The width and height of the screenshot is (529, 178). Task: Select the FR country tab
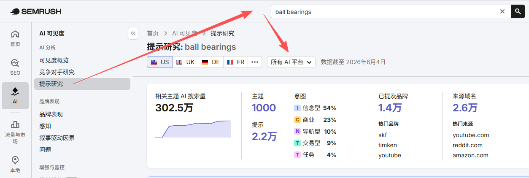click(x=235, y=62)
